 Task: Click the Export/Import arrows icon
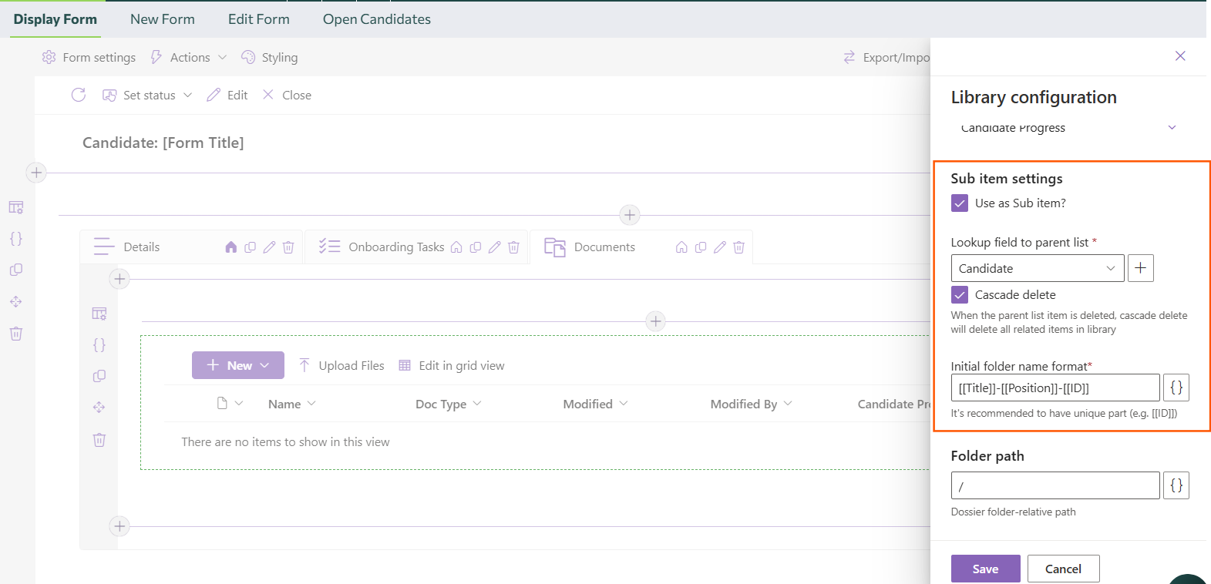[x=849, y=57]
